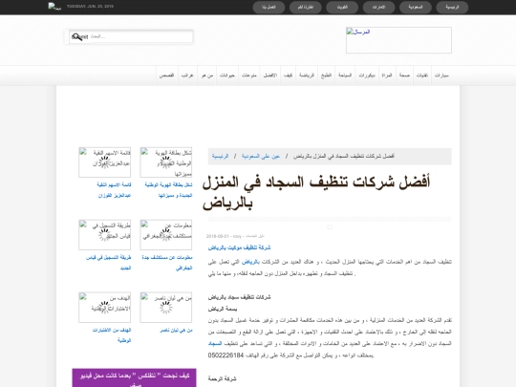This screenshot has height=387, width=516.
Task: Click the subheading شركة الرحمة
Action: 222,378
